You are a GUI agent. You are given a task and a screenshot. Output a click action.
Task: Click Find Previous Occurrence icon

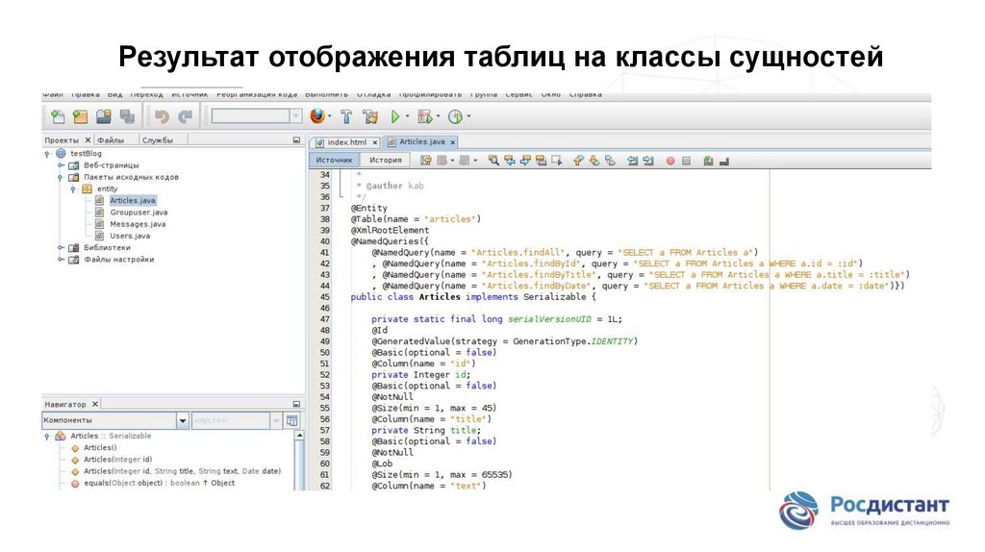pos(510,161)
